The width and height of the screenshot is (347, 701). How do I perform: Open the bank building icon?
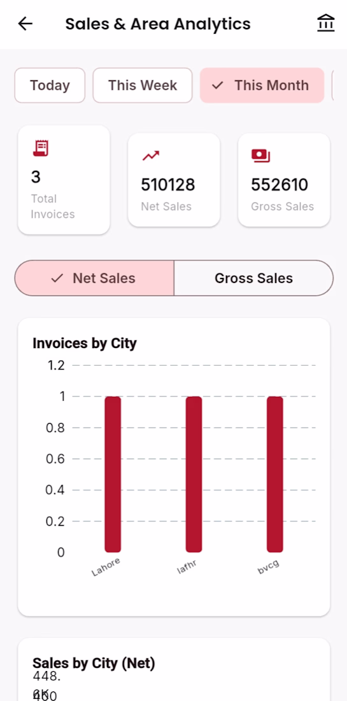pyautogui.click(x=326, y=24)
